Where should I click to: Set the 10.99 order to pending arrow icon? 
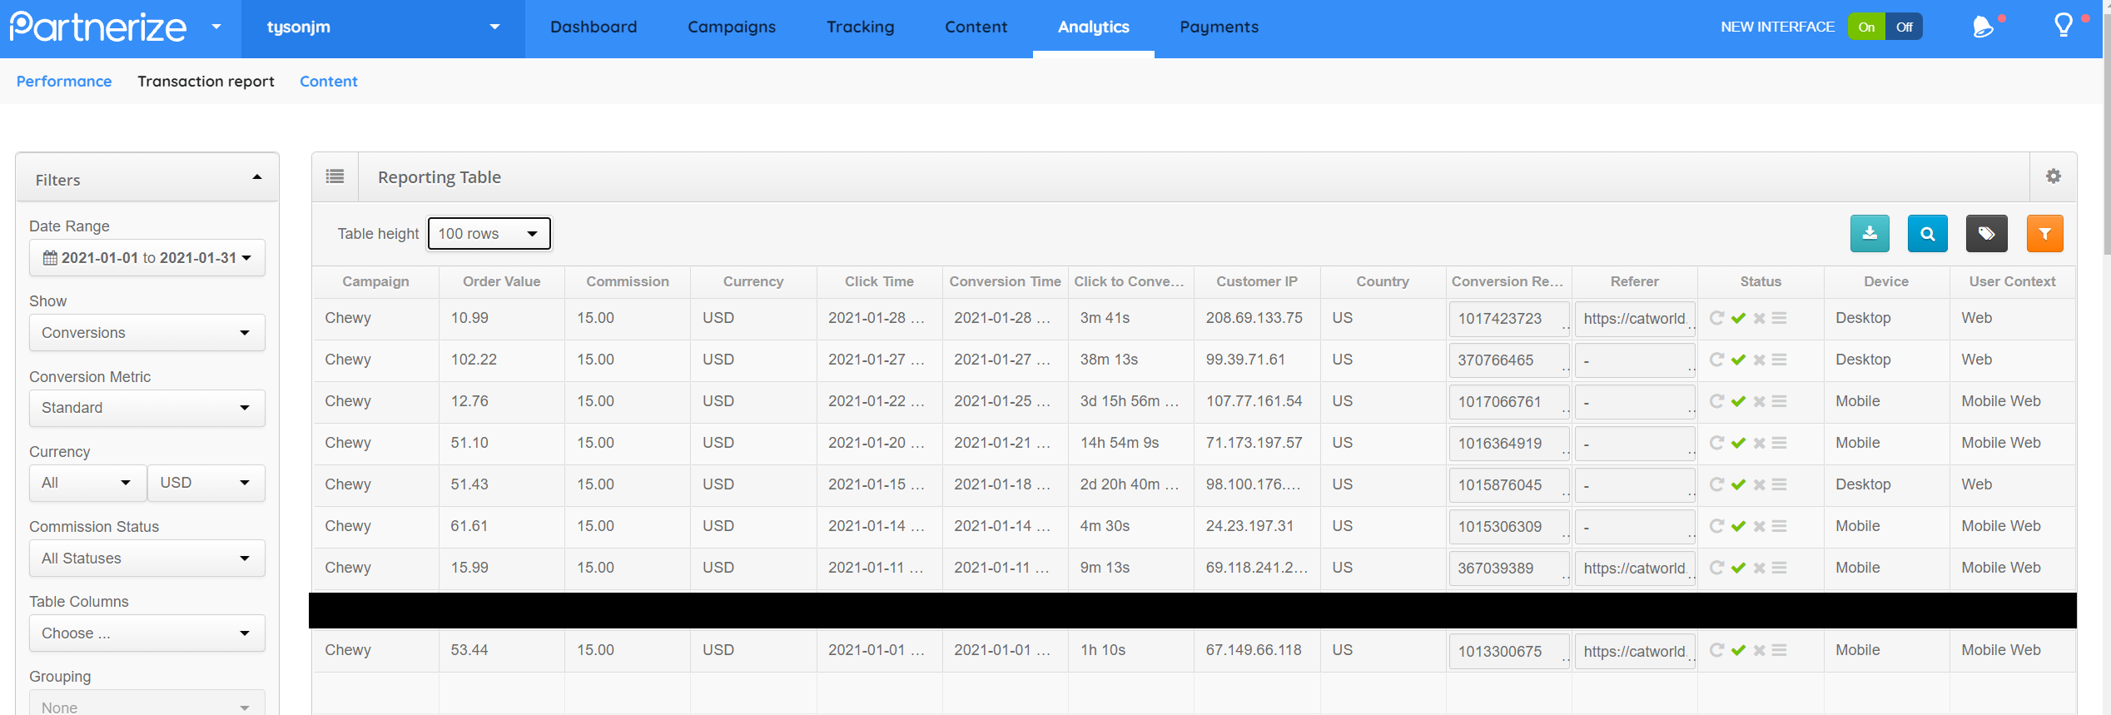click(1716, 318)
